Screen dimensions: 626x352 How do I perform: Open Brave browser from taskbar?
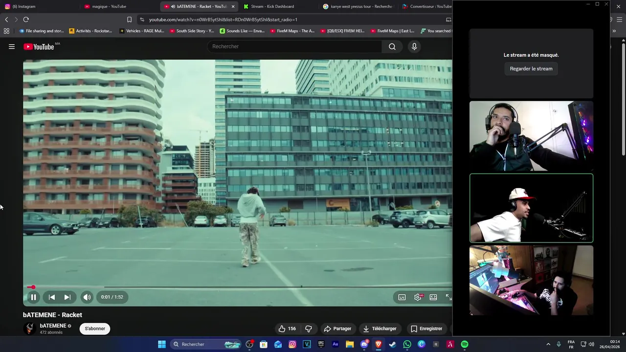click(378, 344)
